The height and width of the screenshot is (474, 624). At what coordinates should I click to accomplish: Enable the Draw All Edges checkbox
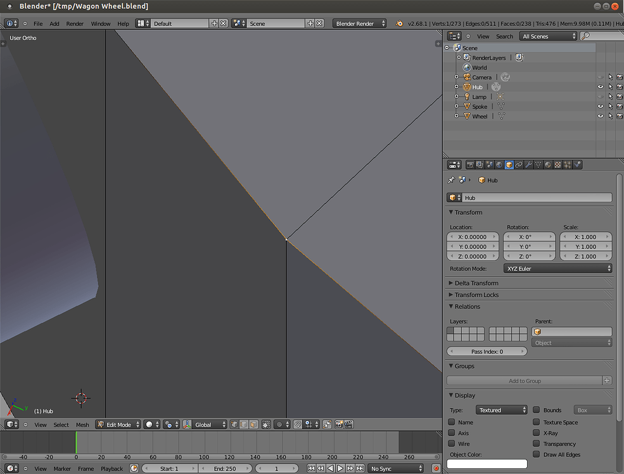coord(537,454)
